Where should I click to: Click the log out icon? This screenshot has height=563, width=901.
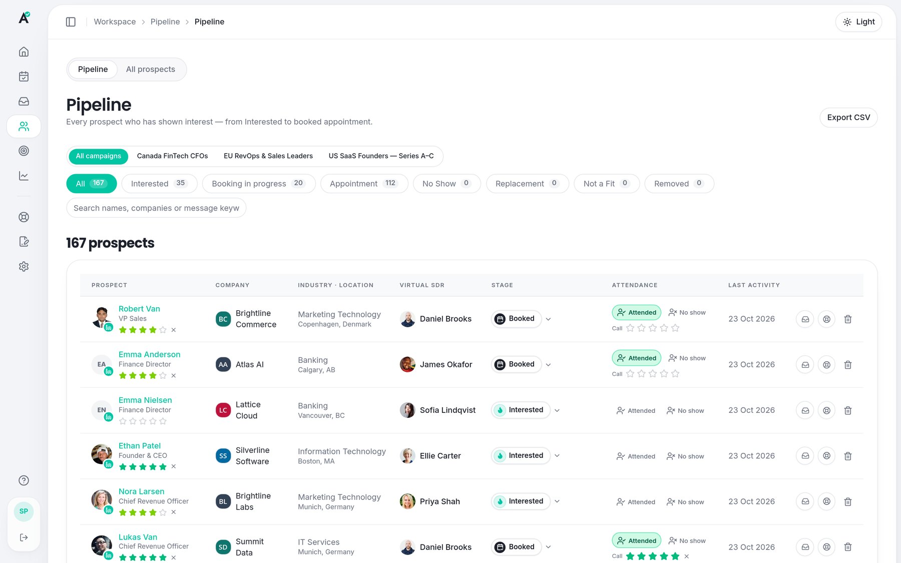click(24, 537)
